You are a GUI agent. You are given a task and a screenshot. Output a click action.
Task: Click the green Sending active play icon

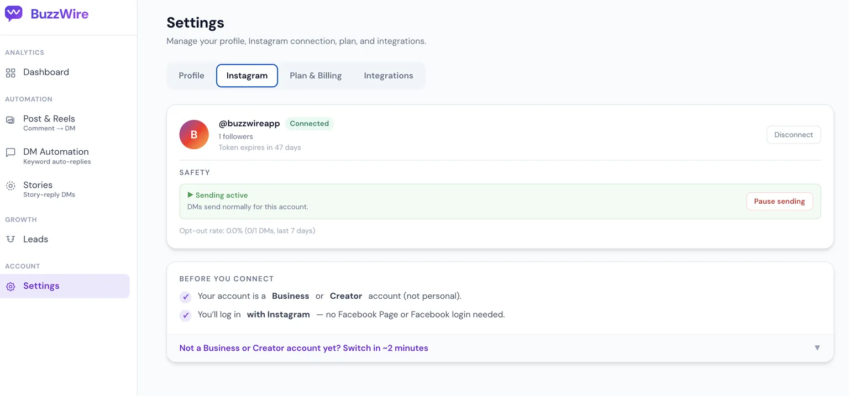190,195
